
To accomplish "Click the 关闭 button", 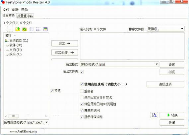I will 172,123.
